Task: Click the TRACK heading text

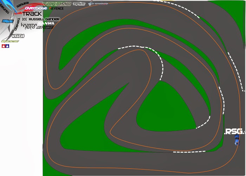Action: pyautogui.click(x=32, y=14)
